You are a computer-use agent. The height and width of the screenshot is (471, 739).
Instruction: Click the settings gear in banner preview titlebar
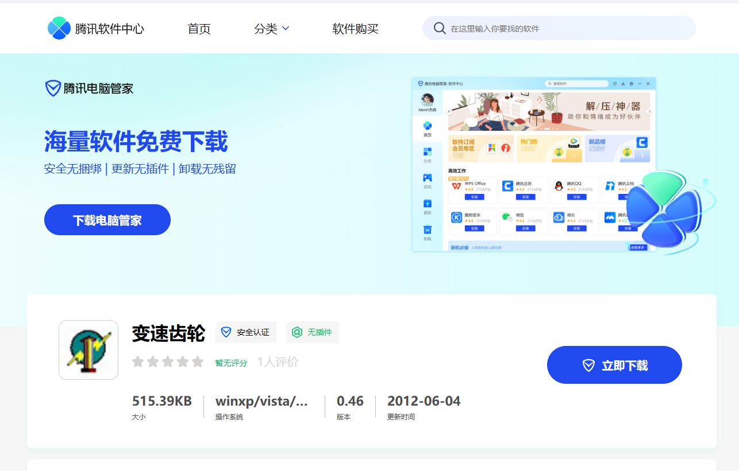[631, 84]
